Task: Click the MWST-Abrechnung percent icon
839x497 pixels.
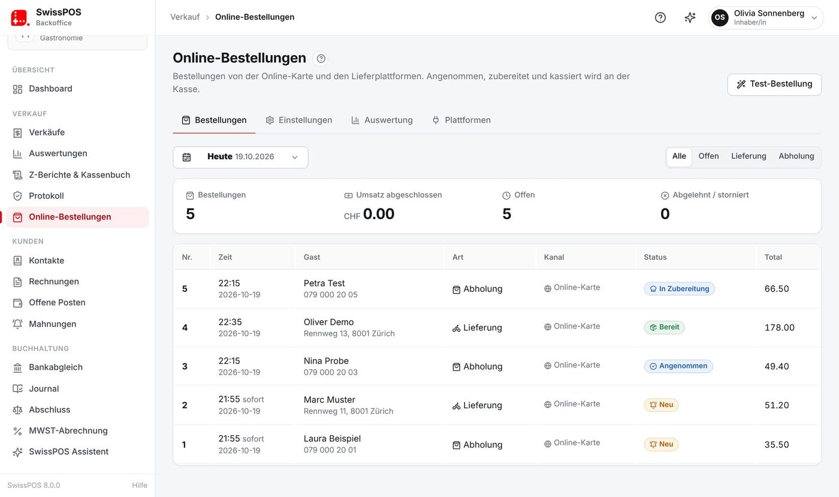Action: coord(17,431)
